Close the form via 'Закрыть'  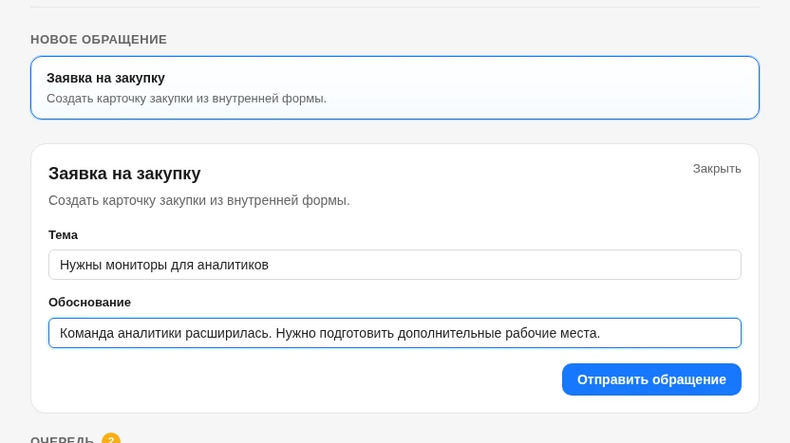tap(717, 169)
